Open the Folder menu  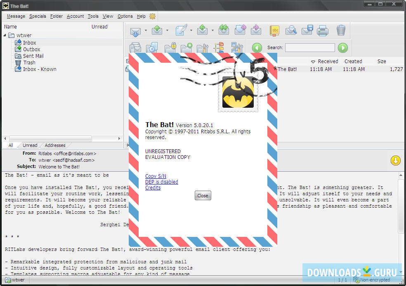[x=57, y=17]
